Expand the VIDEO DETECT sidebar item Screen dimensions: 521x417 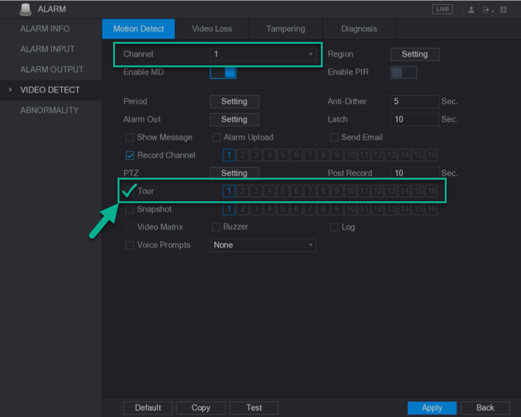pos(50,90)
